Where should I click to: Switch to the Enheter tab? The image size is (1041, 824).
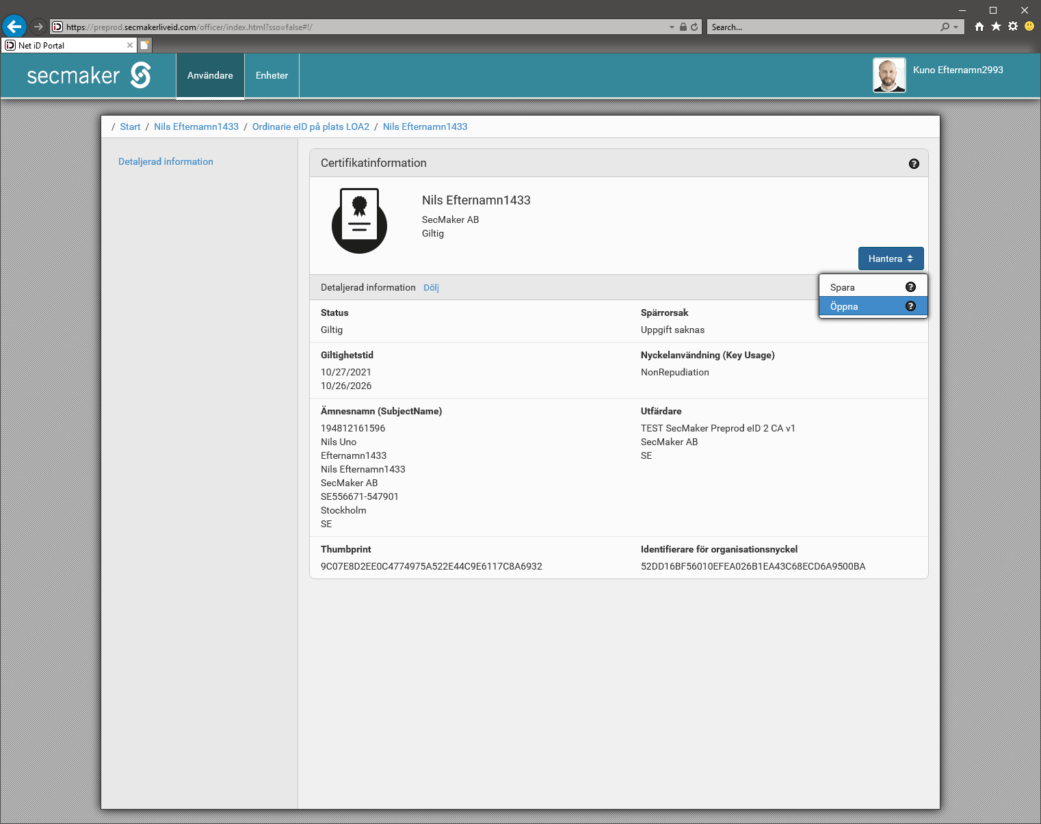click(272, 75)
